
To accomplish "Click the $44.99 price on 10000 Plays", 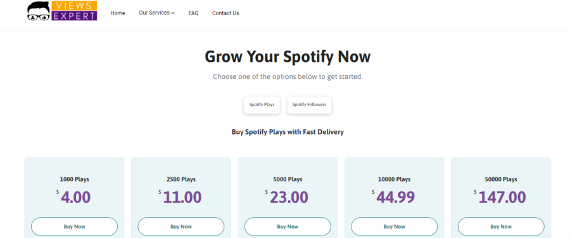I will click(x=393, y=197).
